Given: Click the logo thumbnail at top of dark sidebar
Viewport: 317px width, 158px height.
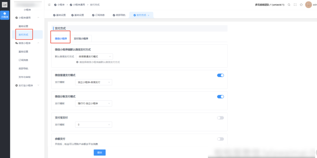Looking at the screenshot, I should tap(5, 4).
